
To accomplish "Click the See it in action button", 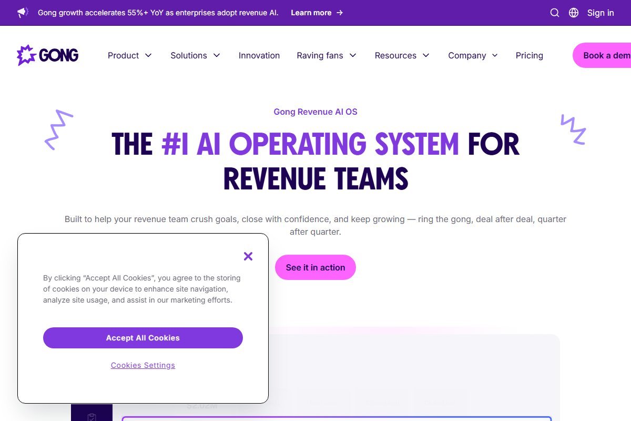I will pyautogui.click(x=315, y=267).
